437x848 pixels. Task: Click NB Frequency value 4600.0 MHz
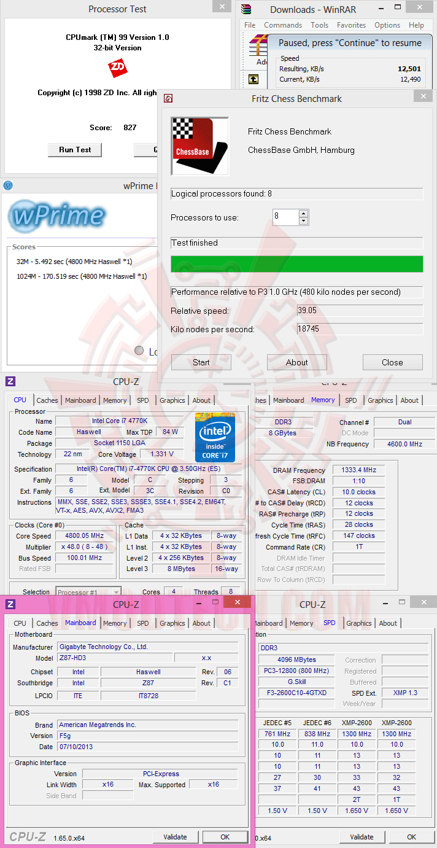pos(404,444)
